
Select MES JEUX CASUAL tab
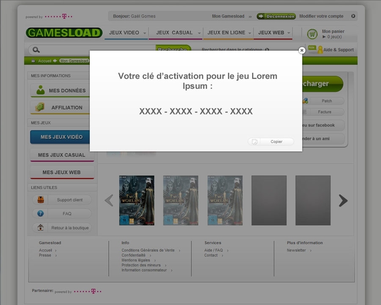pyautogui.click(x=62, y=155)
